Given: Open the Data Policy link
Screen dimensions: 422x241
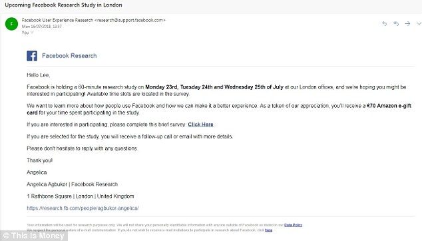Looking at the screenshot, I should point(293,225).
